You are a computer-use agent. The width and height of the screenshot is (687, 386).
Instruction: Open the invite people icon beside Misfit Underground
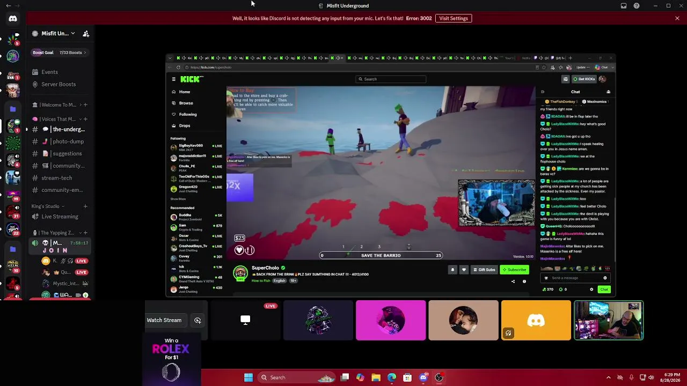click(x=86, y=34)
